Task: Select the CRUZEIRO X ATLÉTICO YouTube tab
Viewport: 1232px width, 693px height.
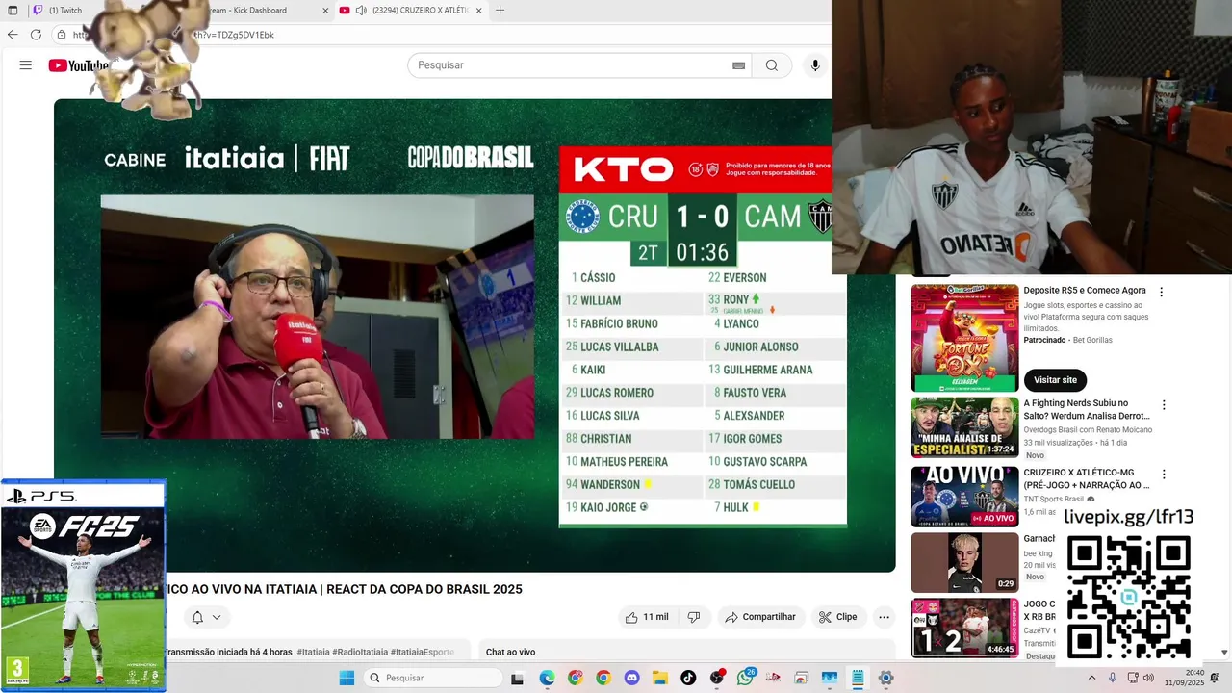Action: tap(412, 10)
